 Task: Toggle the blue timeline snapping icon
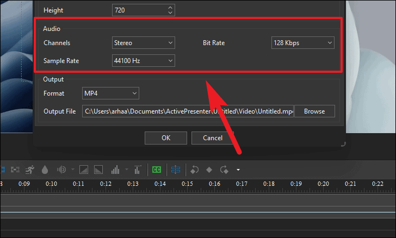[176, 170]
